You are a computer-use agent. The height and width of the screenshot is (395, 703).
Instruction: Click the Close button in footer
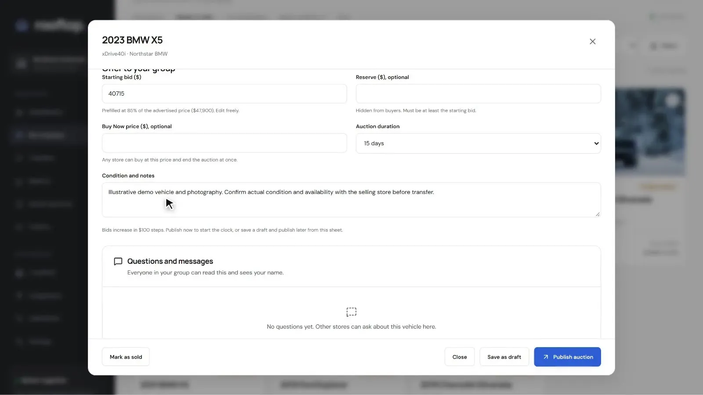click(460, 357)
